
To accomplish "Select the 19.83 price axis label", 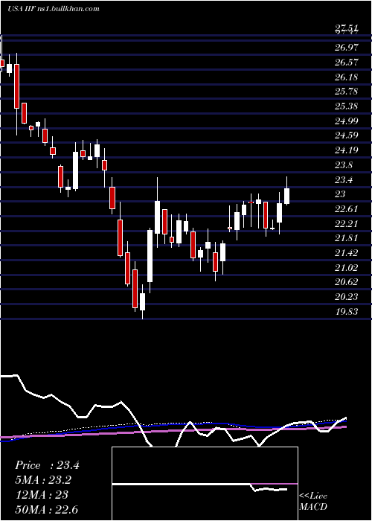I will pos(347,311).
